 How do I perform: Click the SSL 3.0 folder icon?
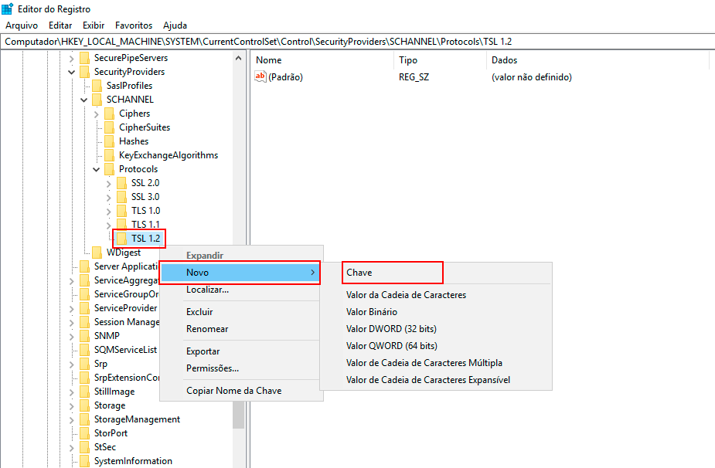tap(122, 197)
